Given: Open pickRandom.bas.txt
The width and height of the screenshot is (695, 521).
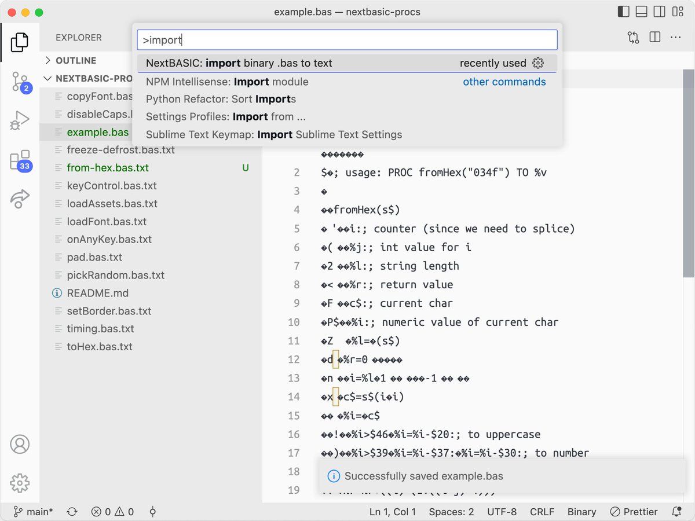Looking at the screenshot, I should tap(116, 275).
